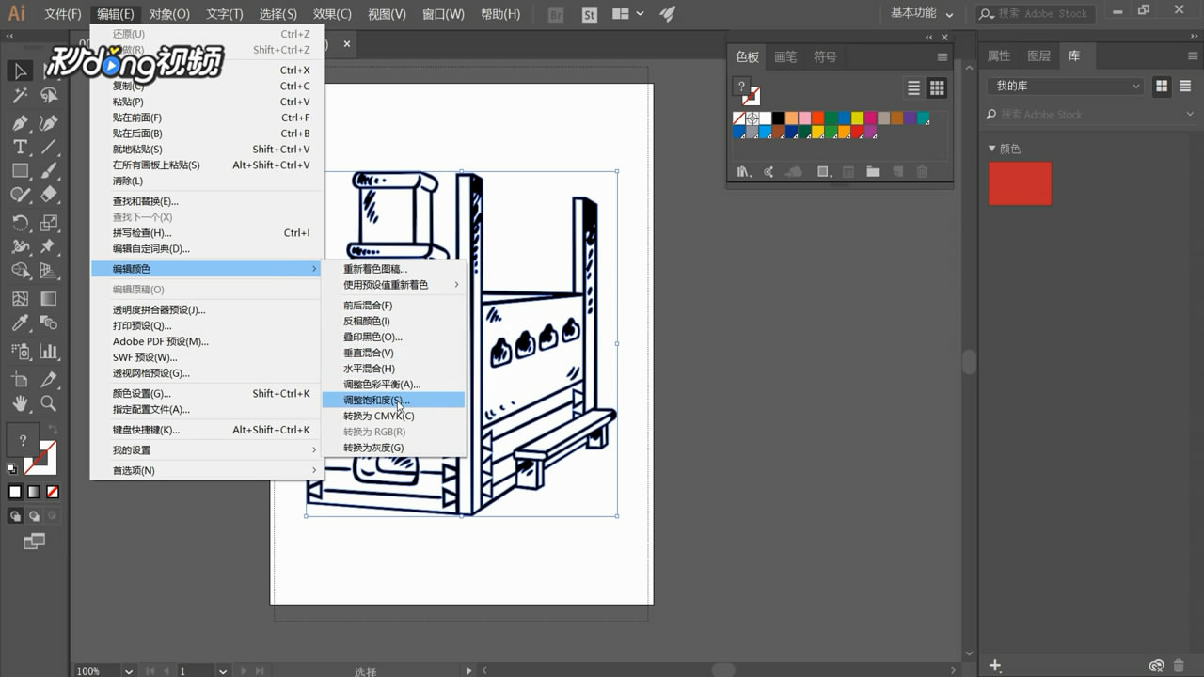Image resolution: width=1204 pixels, height=677 pixels.
Task: Pick the Eyedropper tool
Action: point(20,323)
